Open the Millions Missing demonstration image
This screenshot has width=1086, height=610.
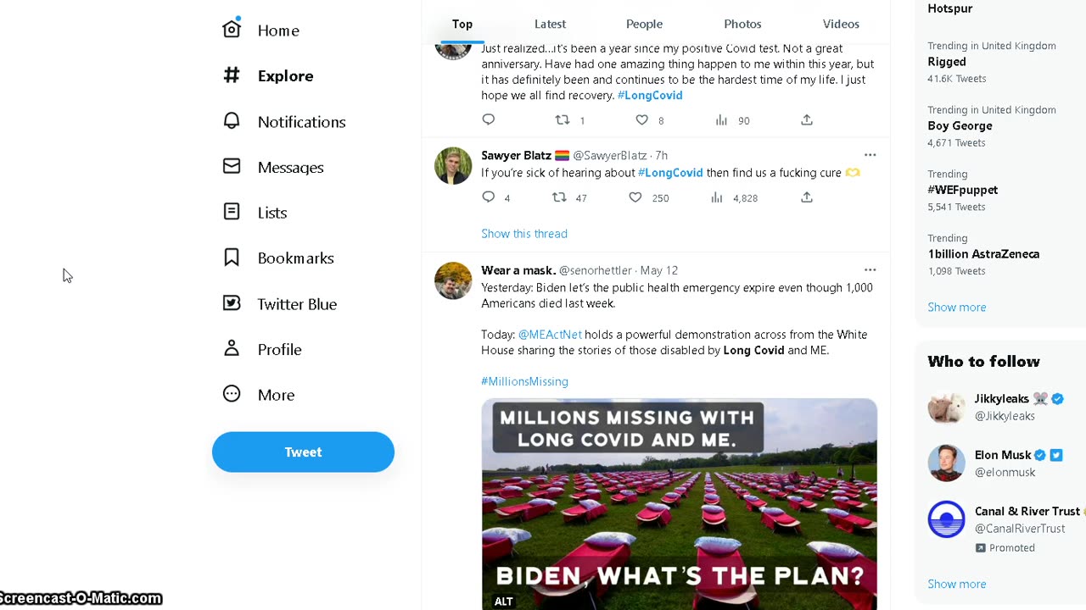point(679,504)
